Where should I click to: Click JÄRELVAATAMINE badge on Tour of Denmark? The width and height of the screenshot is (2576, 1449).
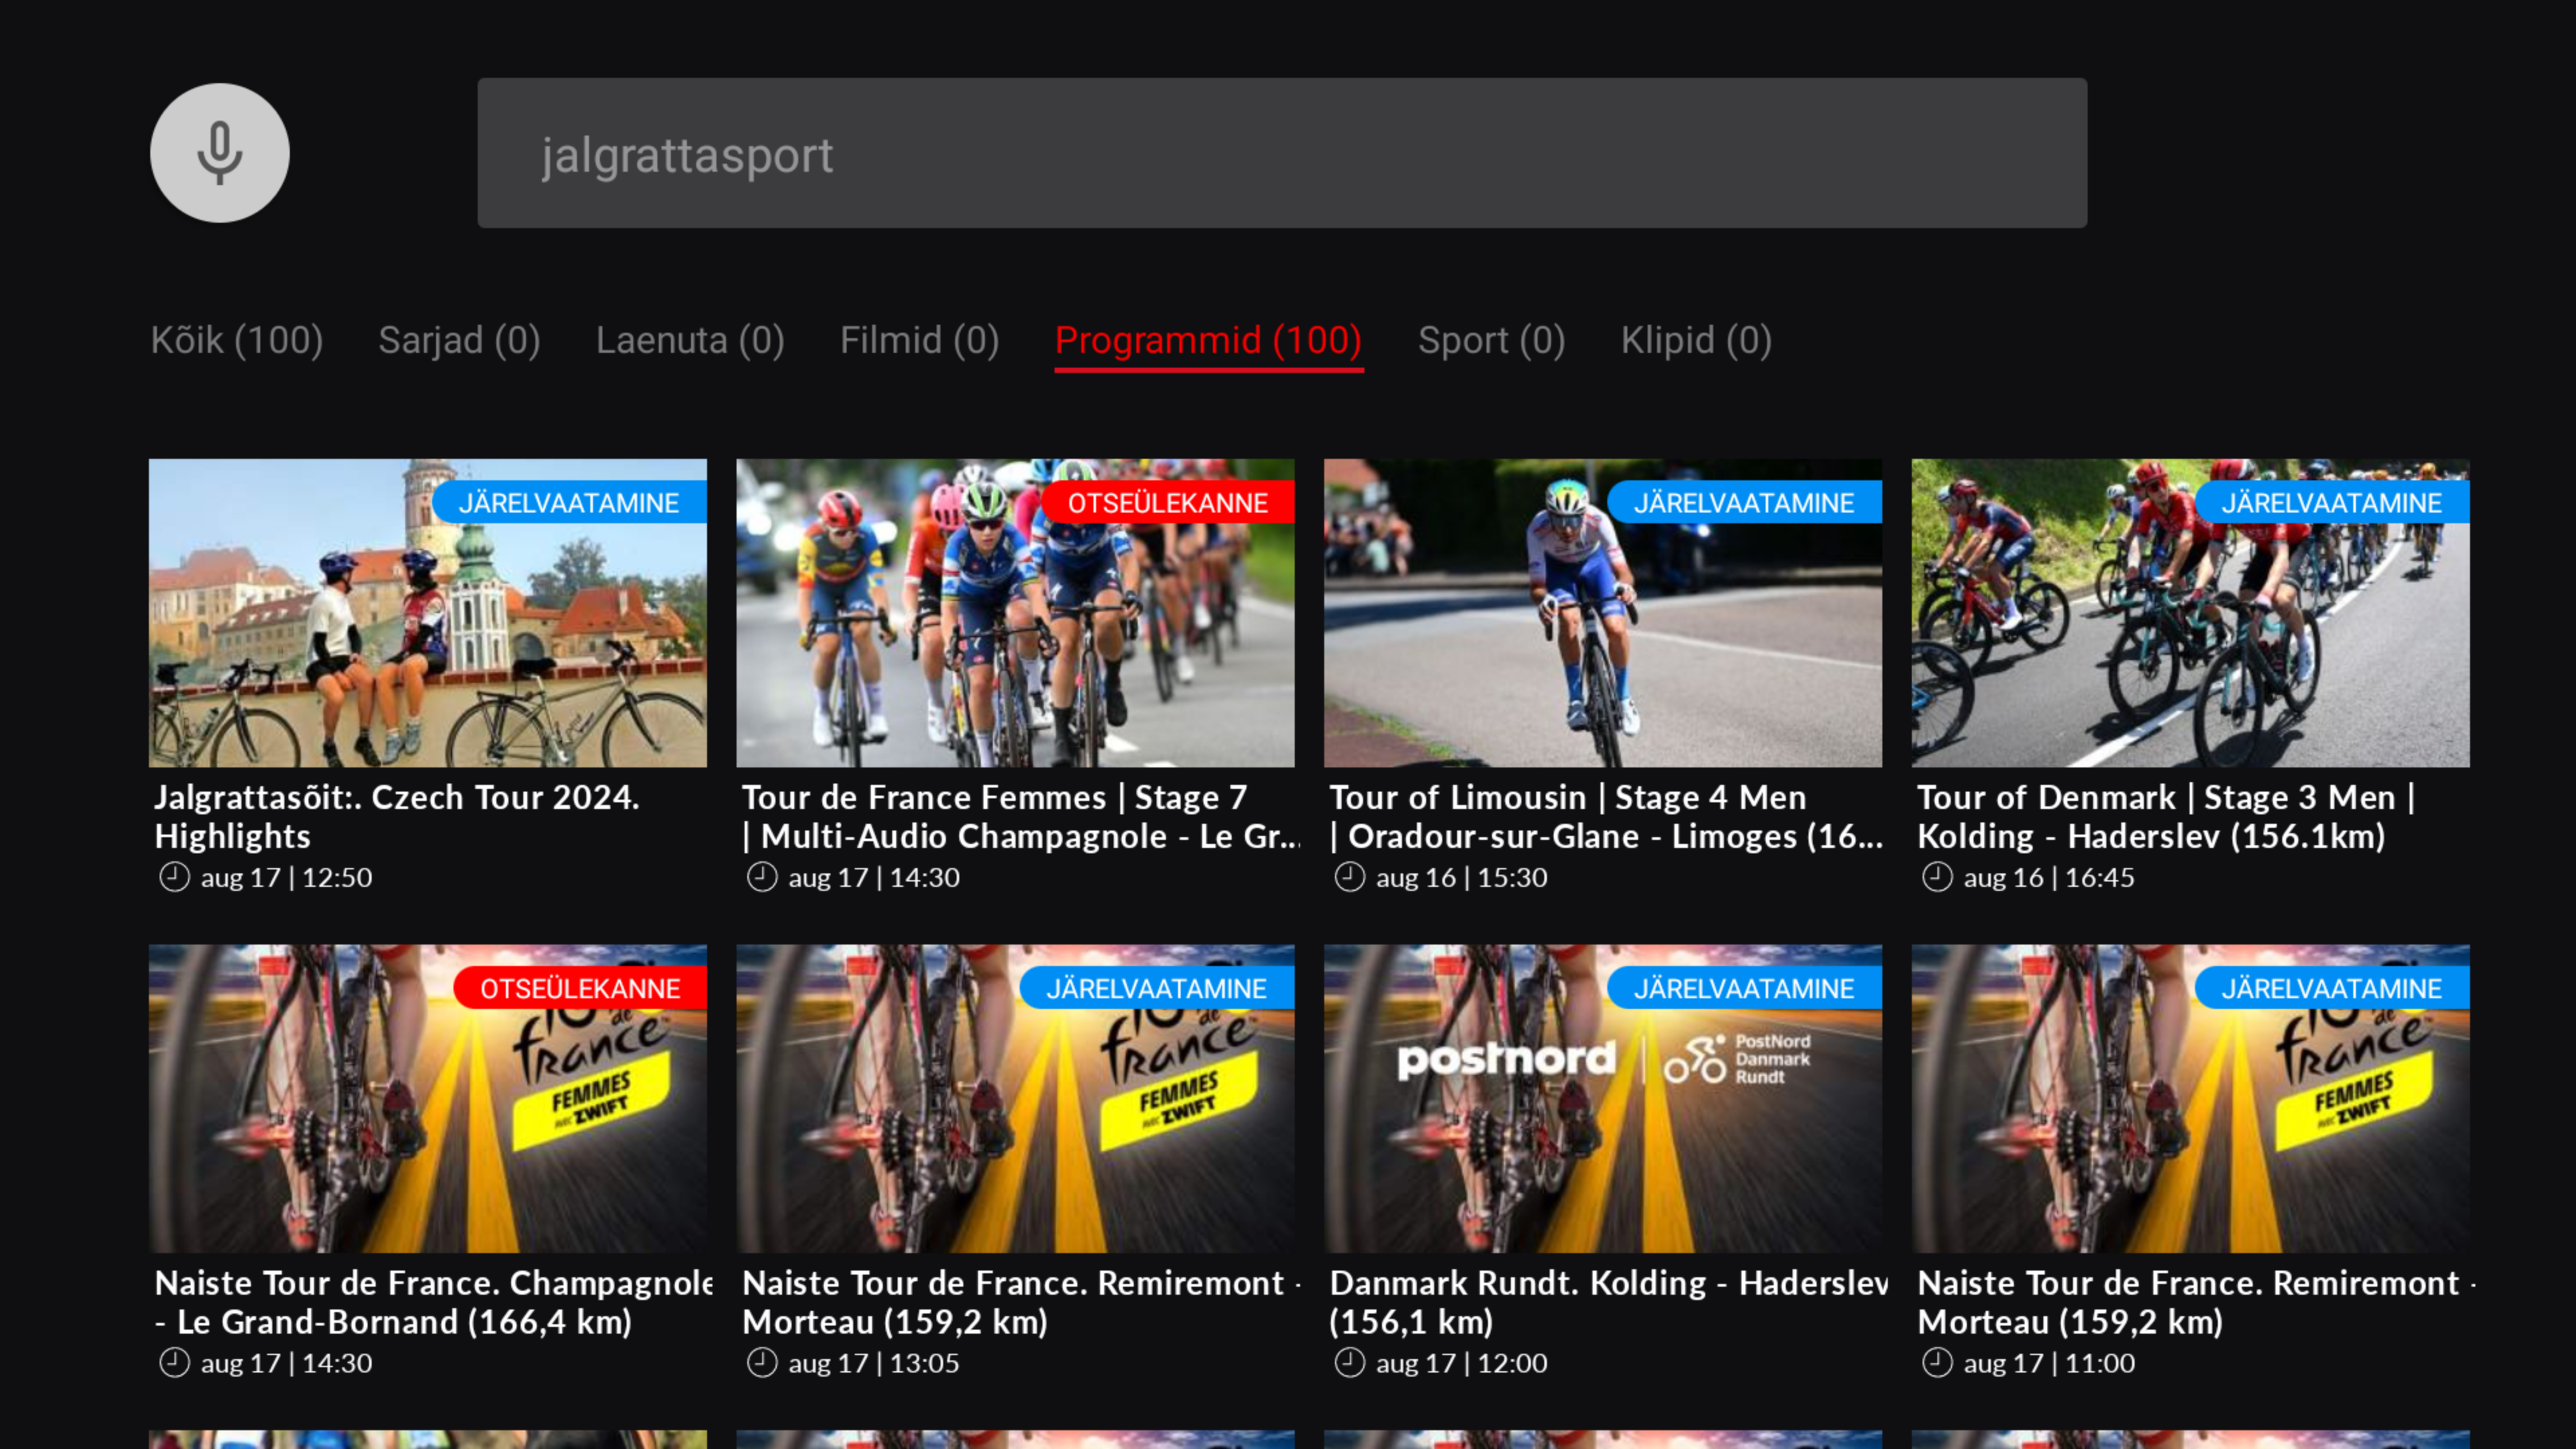[2332, 502]
